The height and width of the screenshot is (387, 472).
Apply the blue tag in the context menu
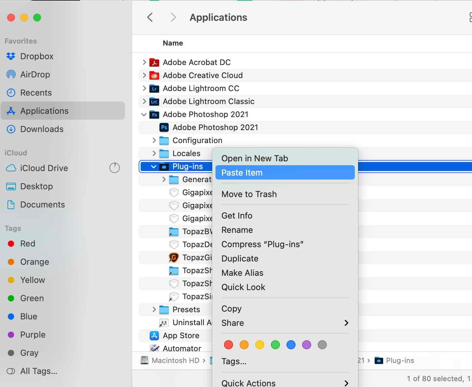click(x=291, y=345)
